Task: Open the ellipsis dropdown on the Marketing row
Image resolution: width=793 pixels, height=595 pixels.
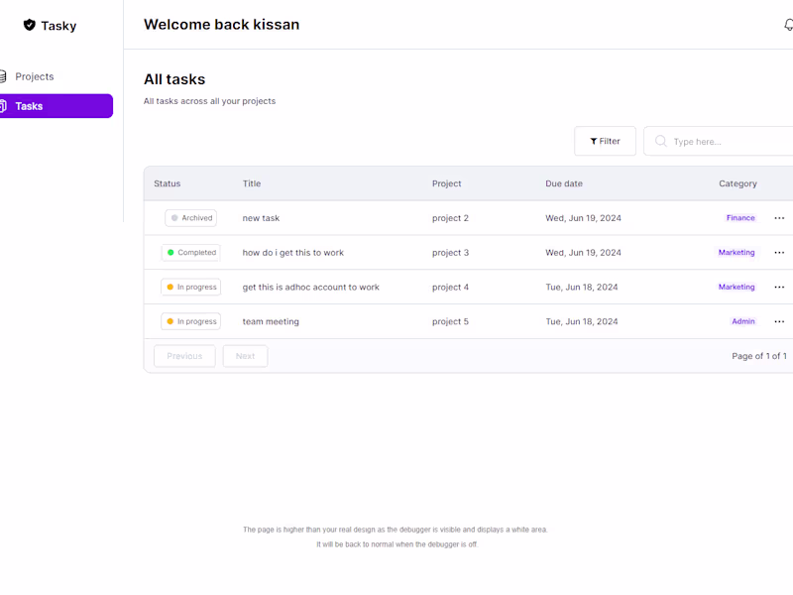Action: coord(779,252)
